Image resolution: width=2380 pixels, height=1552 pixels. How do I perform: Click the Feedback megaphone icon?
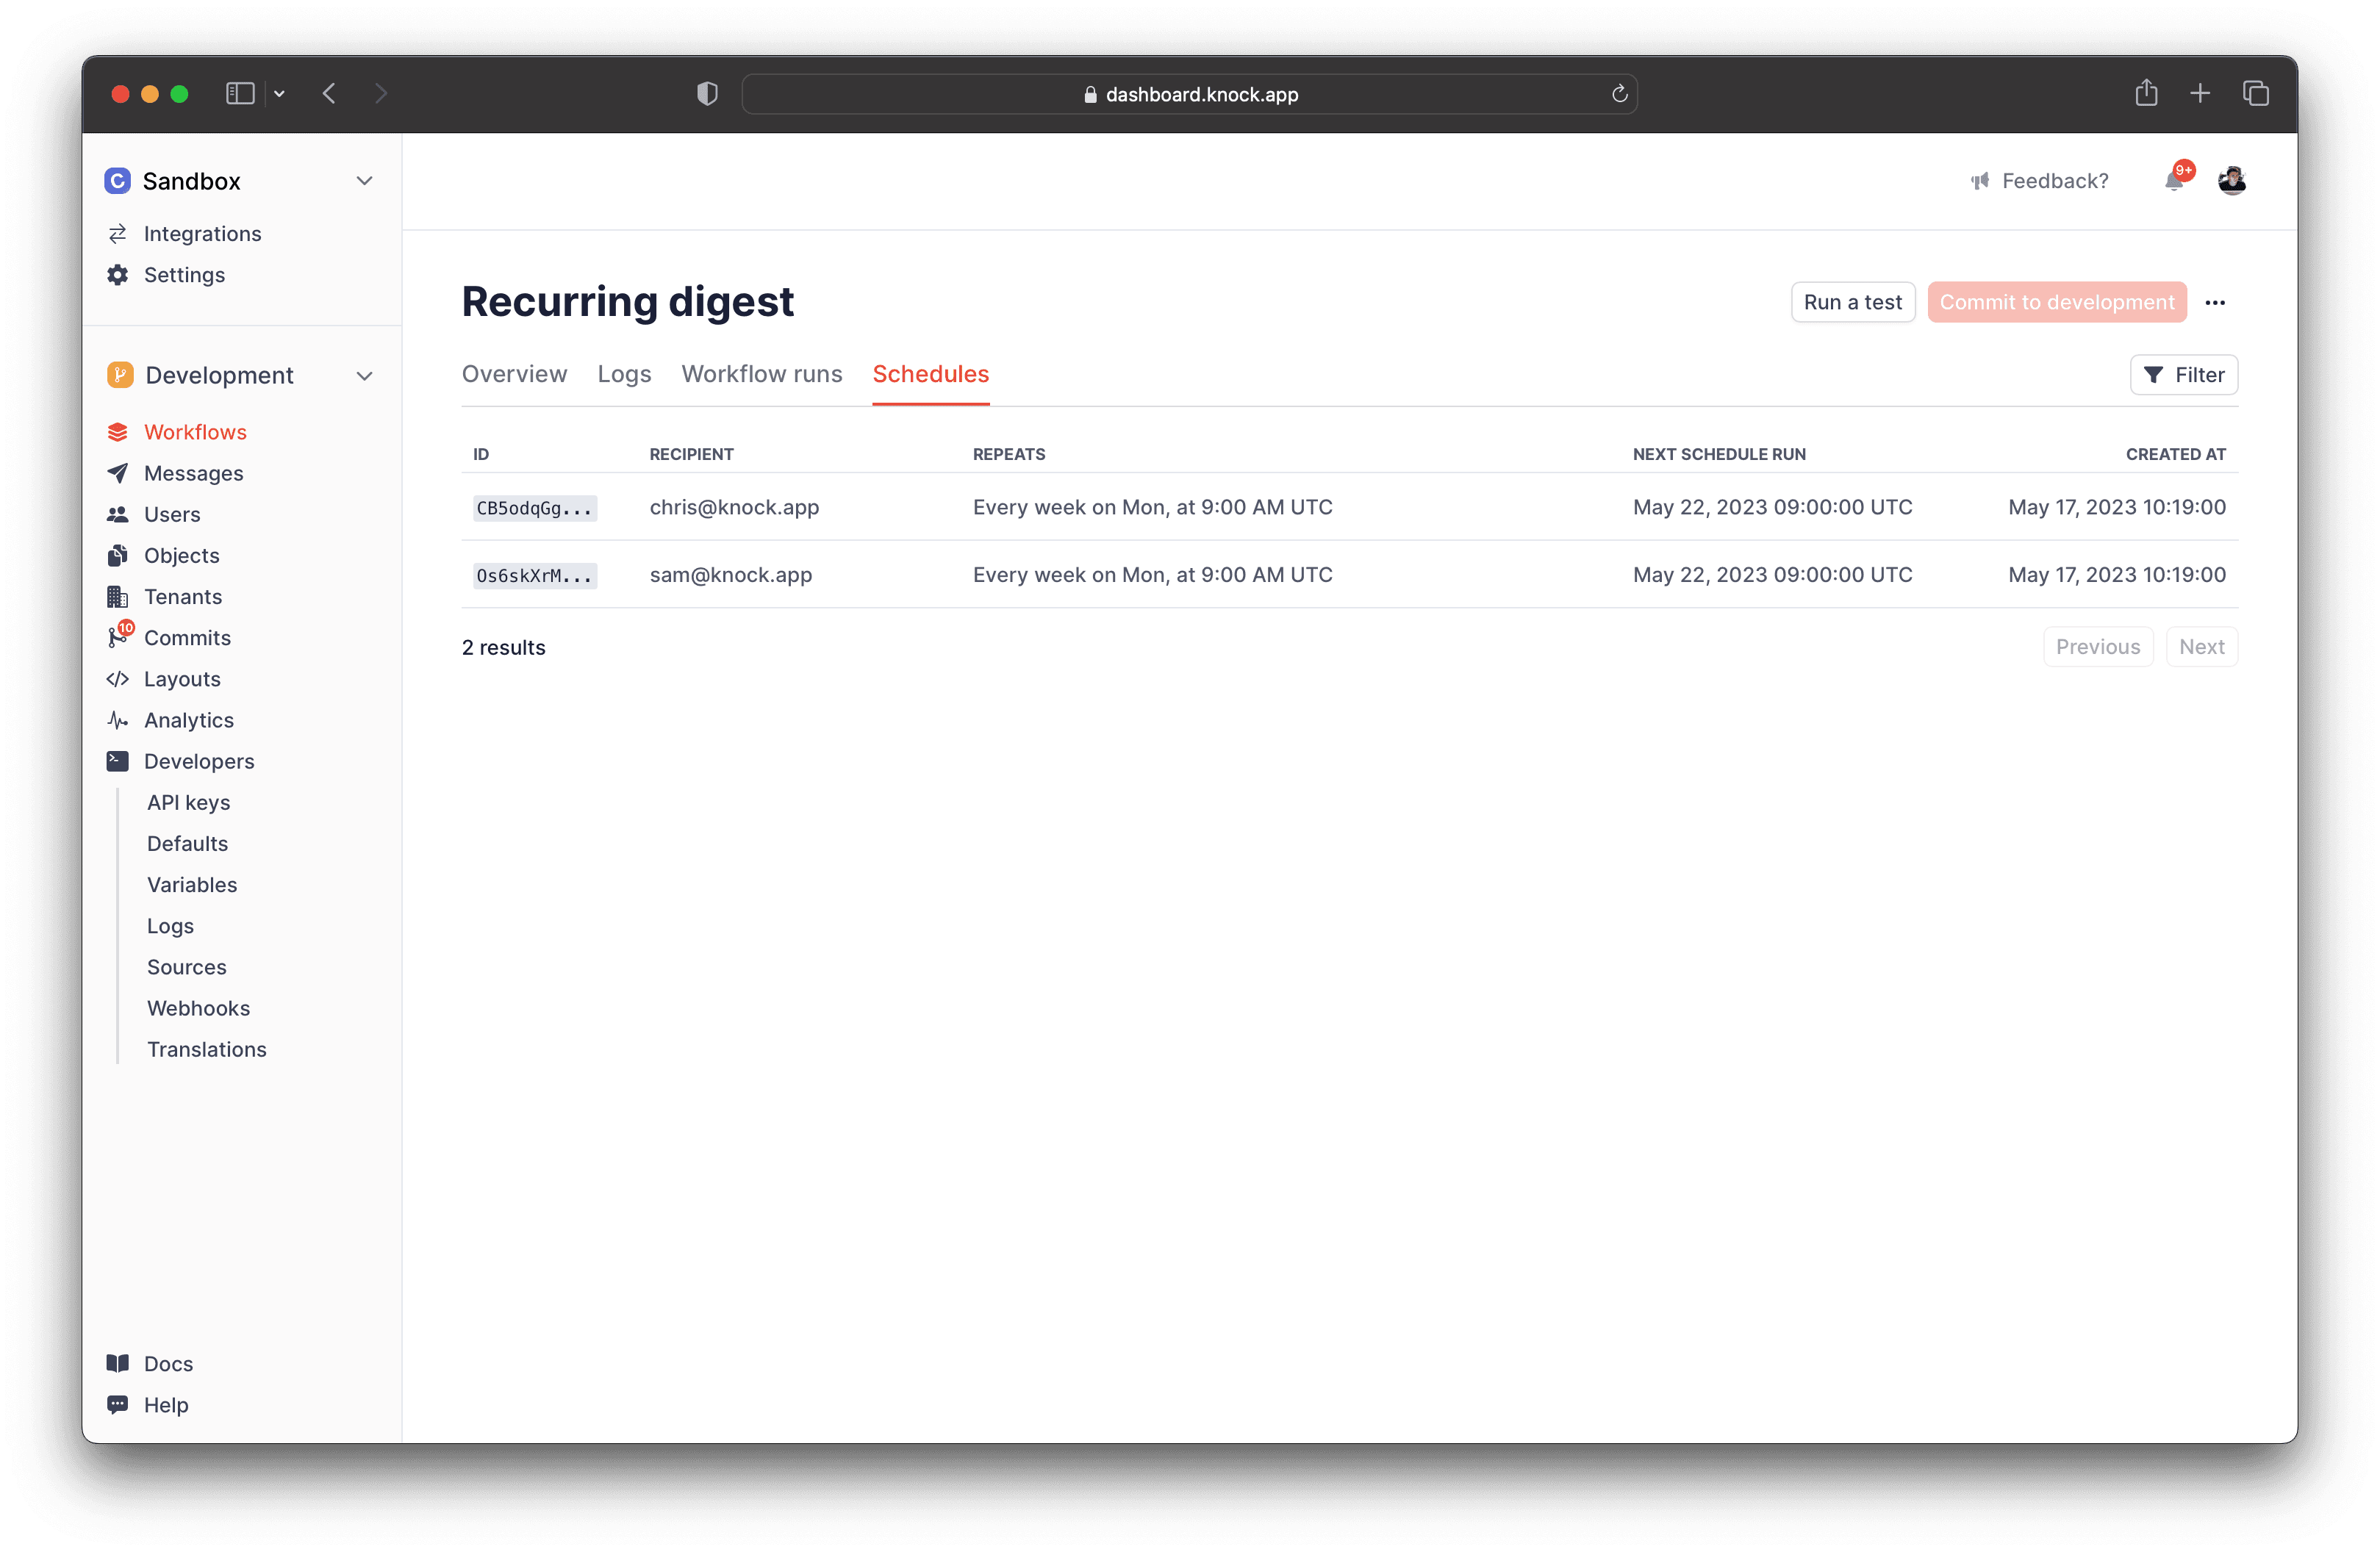[1979, 181]
